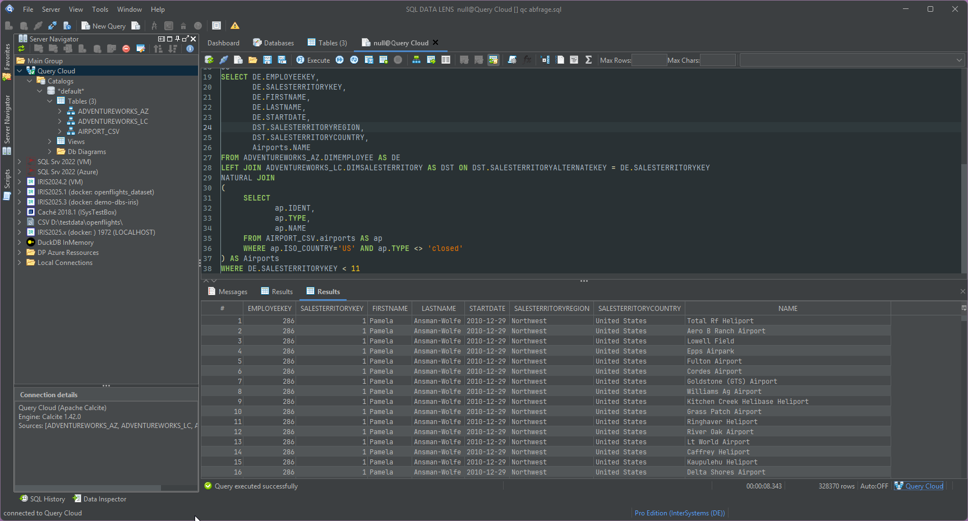This screenshot has height=521, width=968.
Task: Switch to Tables (3) tab
Action: click(x=328, y=43)
